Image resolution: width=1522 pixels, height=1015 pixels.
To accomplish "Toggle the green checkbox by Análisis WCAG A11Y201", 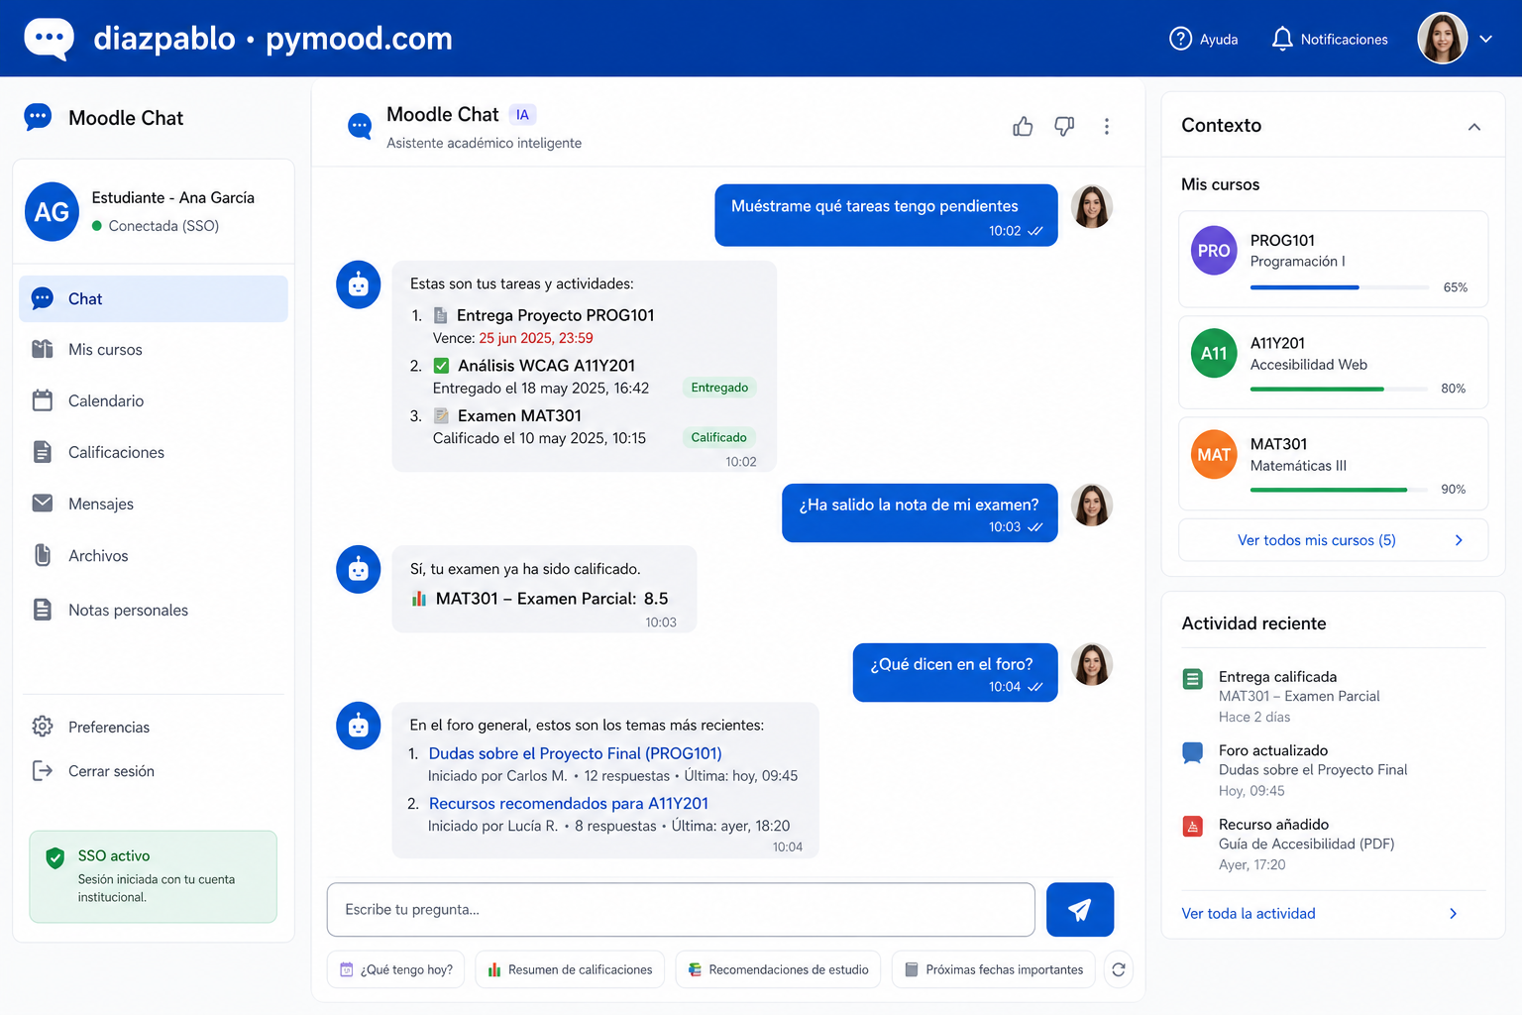I will pyautogui.click(x=442, y=366).
